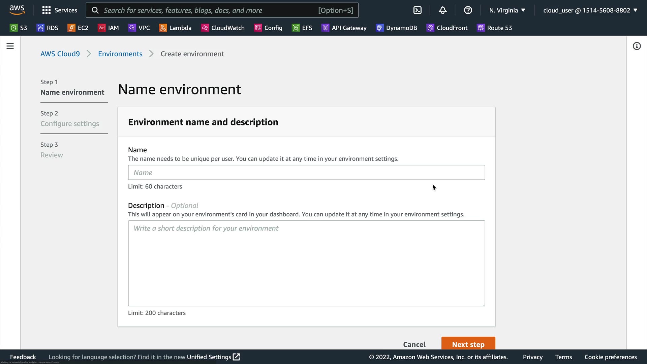Viewport: 647px width, 364px height.
Task: Go to Environments breadcrumb
Action: [120, 54]
